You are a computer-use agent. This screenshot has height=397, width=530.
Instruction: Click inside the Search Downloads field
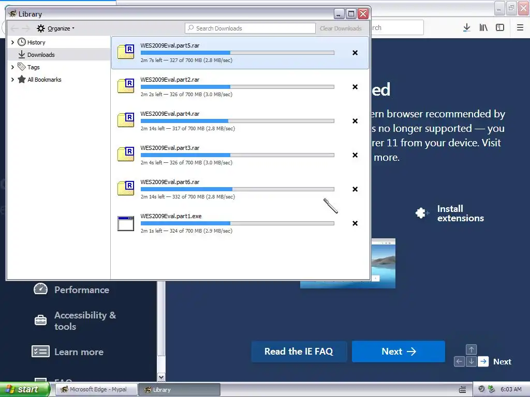tap(250, 28)
